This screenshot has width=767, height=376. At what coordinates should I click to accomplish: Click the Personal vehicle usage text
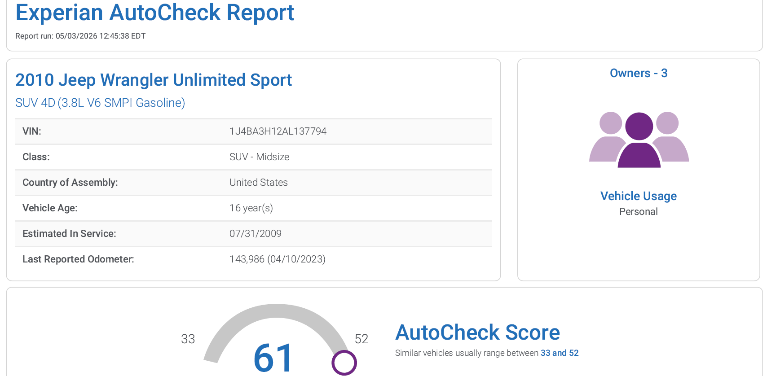point(639,212)
